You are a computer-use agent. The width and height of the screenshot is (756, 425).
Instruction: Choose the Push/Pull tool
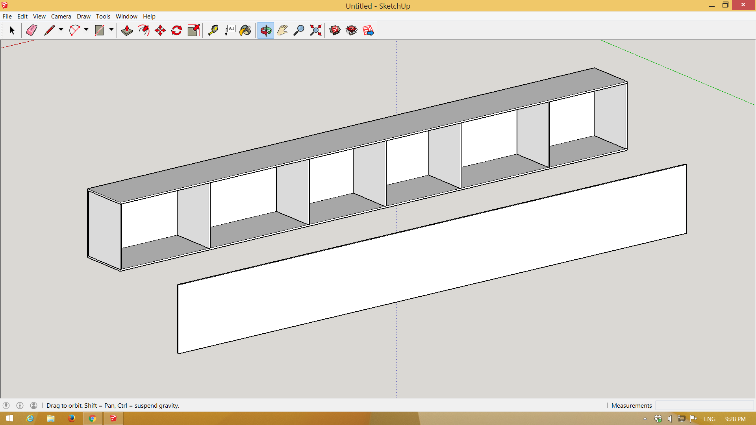tap(127, 30)
